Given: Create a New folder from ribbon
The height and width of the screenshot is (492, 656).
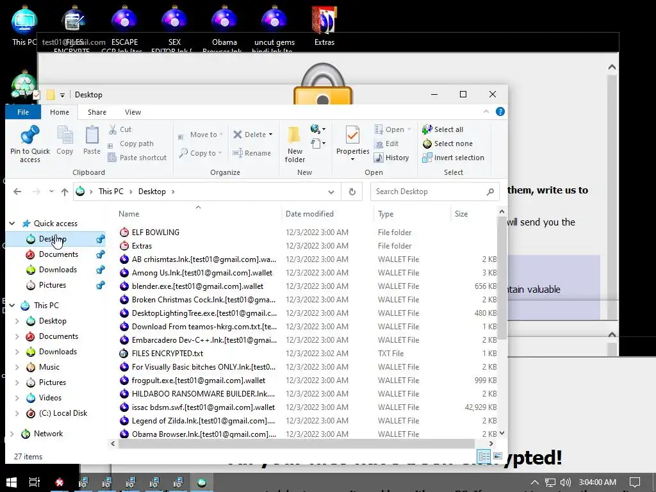Looking at the screenshot, I should [295, 143].
